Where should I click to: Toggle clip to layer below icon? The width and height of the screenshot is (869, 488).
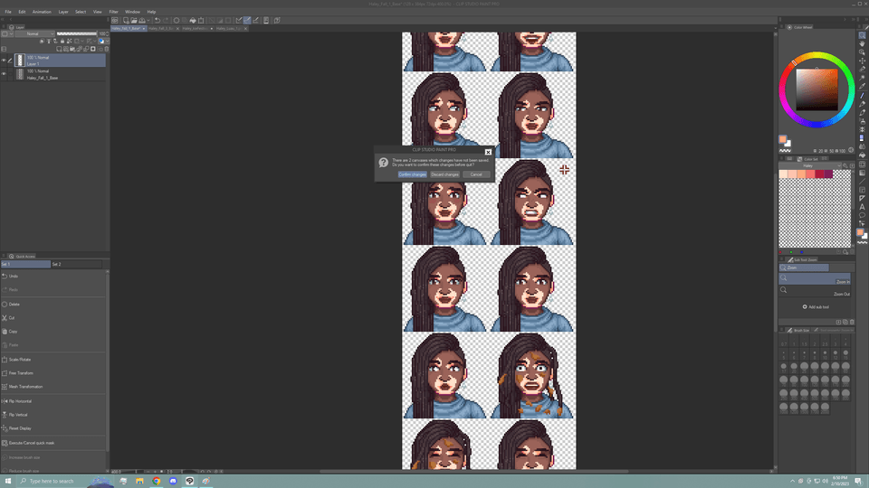(43, 41)
